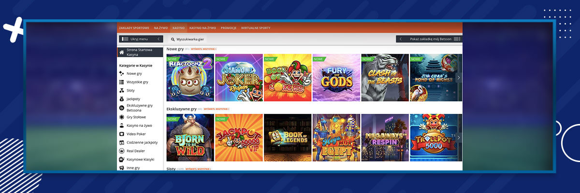The image size is (580, 193).
Task: Open the Wirtualne Sporty tab
Action: click(255, 28)
